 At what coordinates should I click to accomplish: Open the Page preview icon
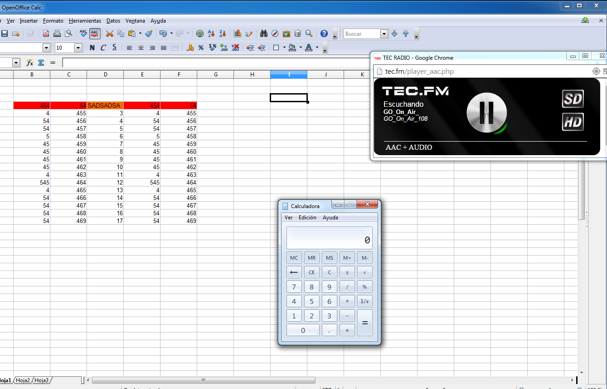coord(68,33)
